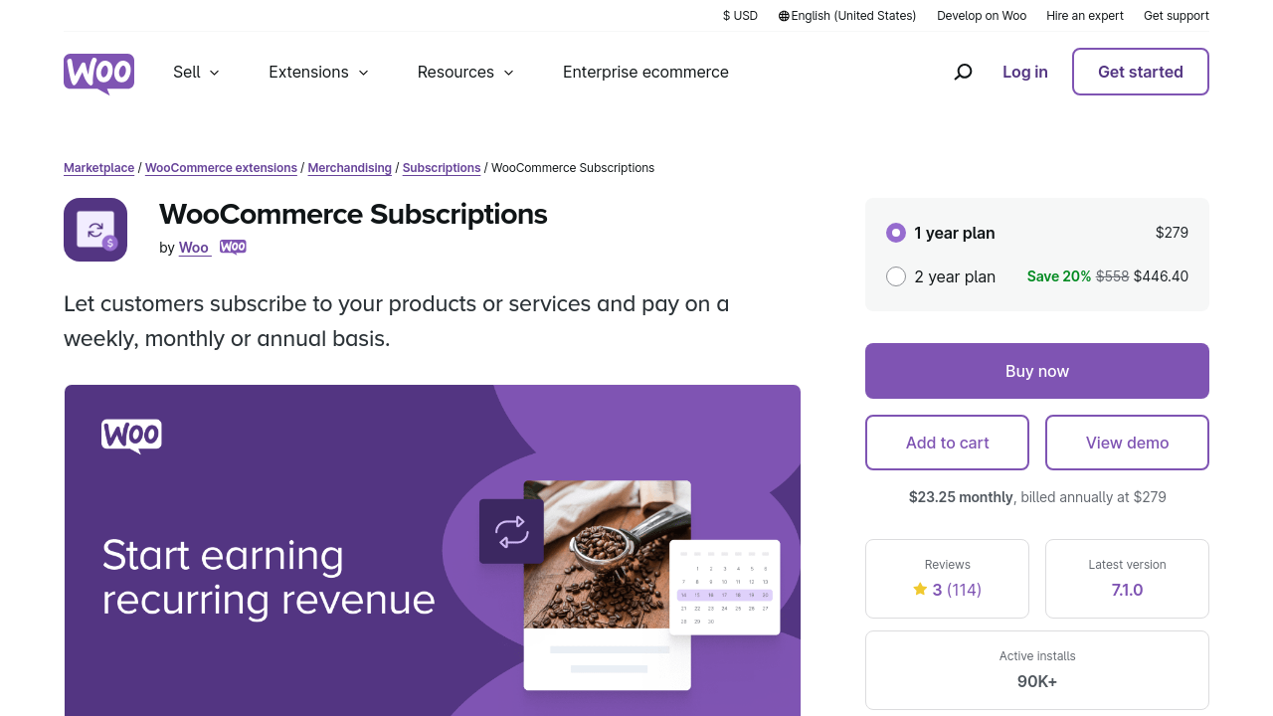1273x716 pixels.
Task: Click the WooCommerce Subscriptions product icon
Action: coord(95,230)
